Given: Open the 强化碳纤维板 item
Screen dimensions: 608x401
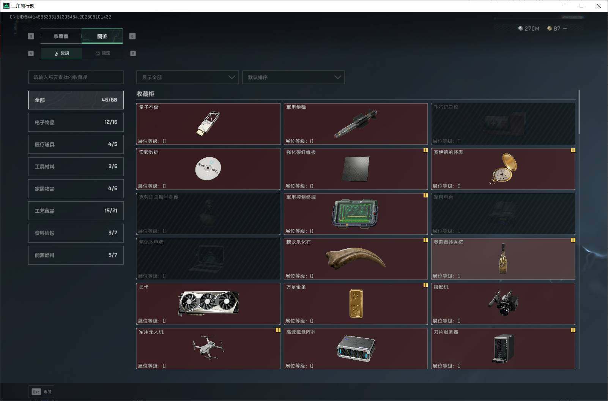Looking at the screenshot, I should [356, 169].
